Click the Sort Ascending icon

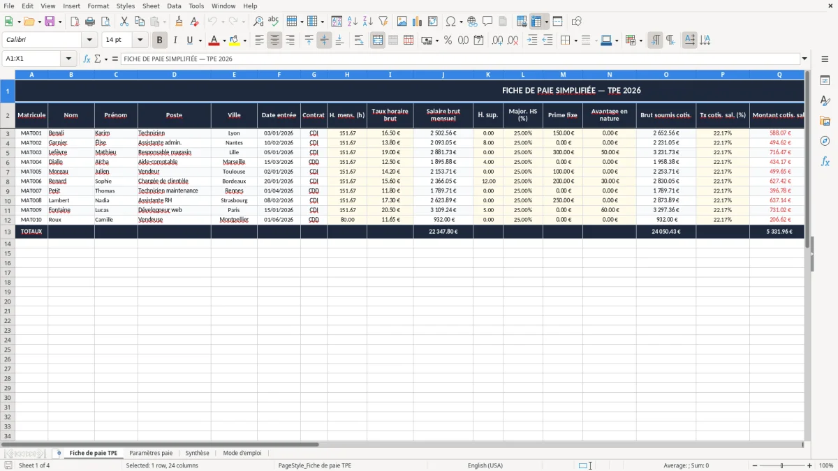coord(353,22)
